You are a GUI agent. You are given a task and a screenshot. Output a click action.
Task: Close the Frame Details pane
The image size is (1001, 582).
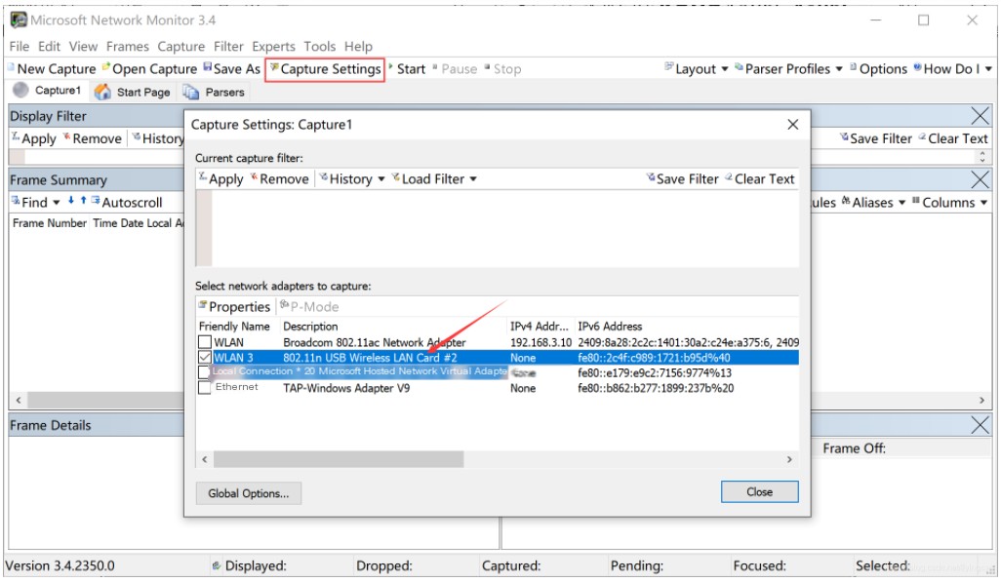(980, 425)
